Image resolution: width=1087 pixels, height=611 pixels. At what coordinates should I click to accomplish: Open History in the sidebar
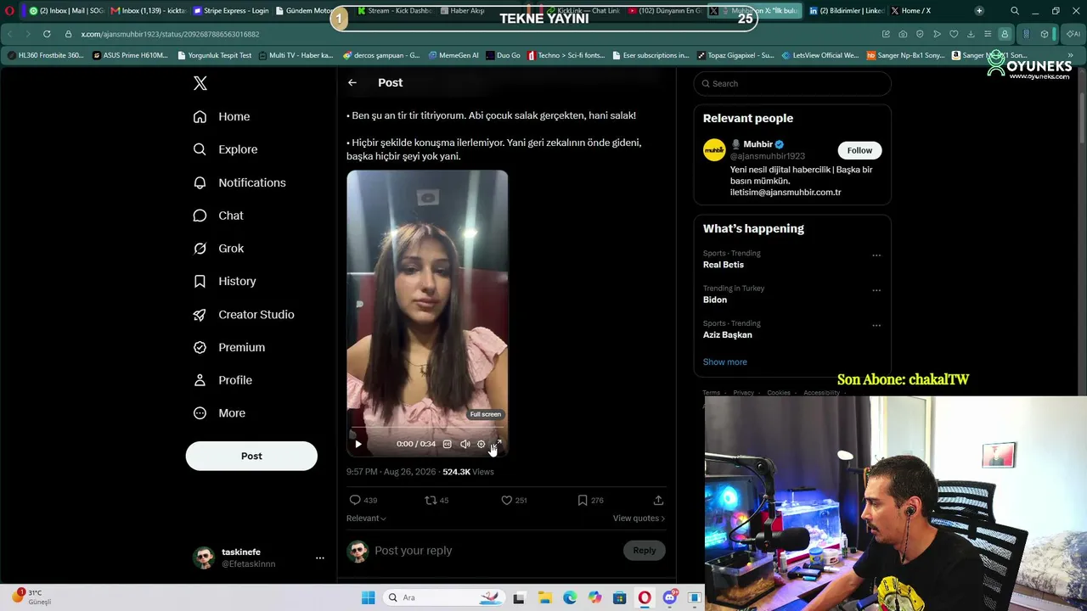point(224,281)
